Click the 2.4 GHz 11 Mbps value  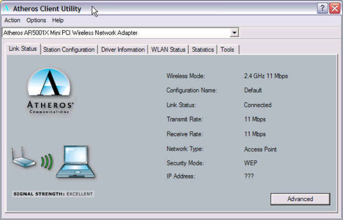(x=266, y=76)
